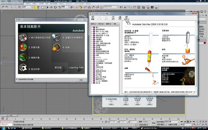Switch to 搜索 tab in help window
This screenshot has width=208, height=130.
coord(109,24)
